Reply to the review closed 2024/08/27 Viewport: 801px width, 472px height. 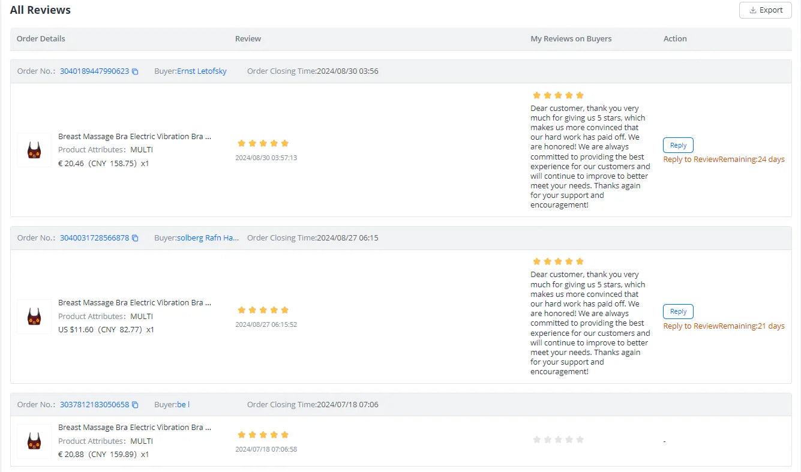point(678,312)
